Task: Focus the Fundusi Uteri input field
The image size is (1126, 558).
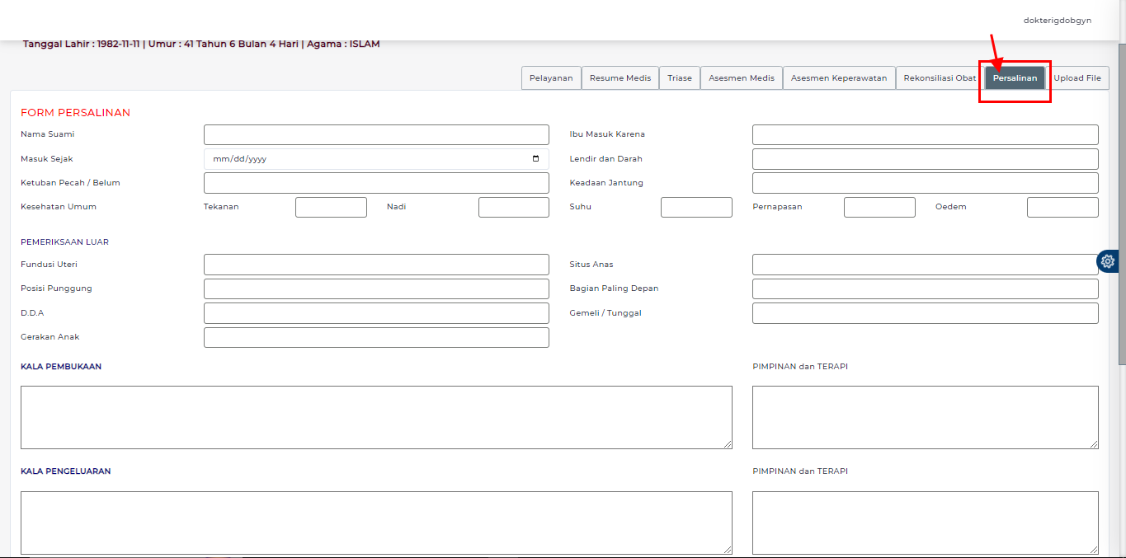Action: [376, 264]
